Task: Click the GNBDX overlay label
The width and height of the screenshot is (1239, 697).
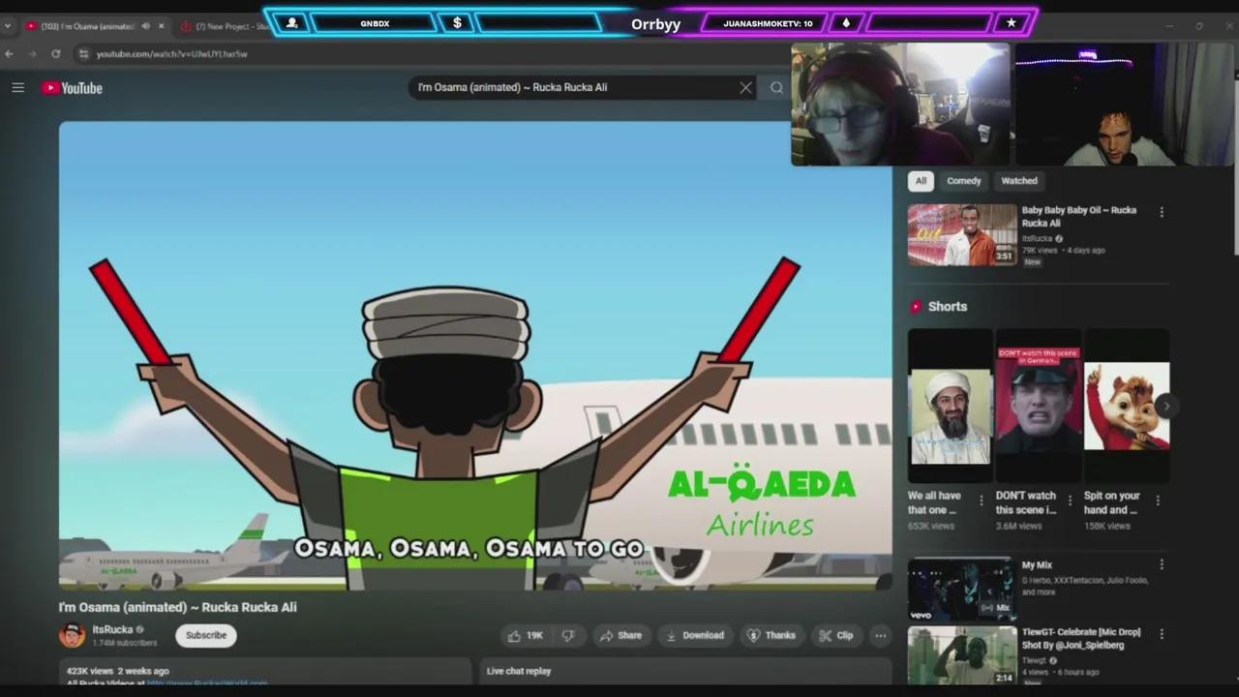Action: pyautogui.click(x=375, y=23)
